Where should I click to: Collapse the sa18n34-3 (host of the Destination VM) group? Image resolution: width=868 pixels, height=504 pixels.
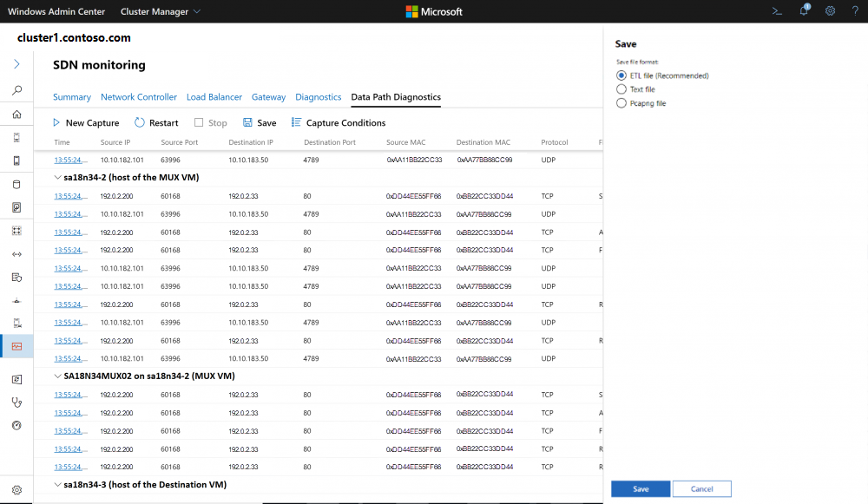click(57, 485)
